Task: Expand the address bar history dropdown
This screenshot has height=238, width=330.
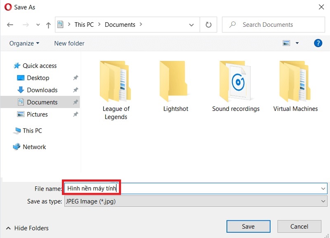Action: click(191, 25)
